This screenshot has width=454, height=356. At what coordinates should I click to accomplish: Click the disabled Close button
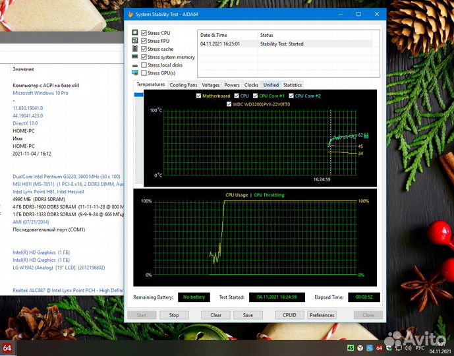pyautogui.click(x=368, y=315)
